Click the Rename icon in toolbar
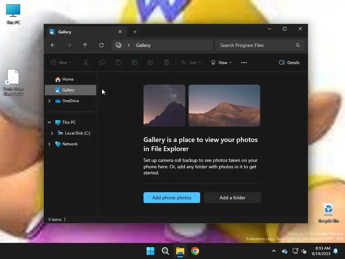 [x=134, y=62]
